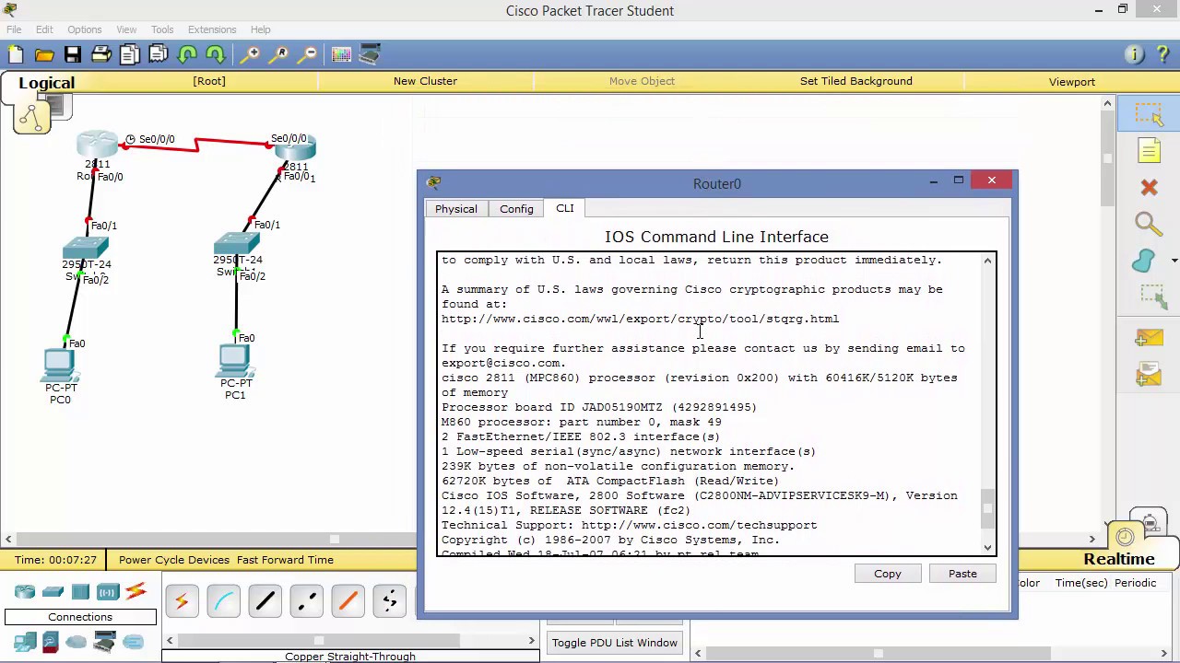This screenshot has height=663, width=1180.
Task: Open the Extensions menu
Action: (212, 29)
